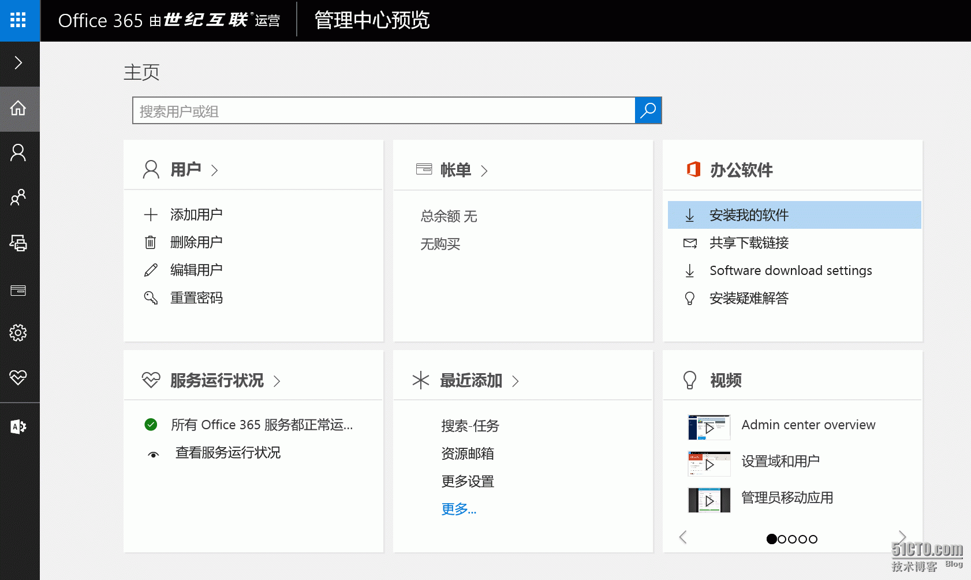Screen dimensions: 971x580
Task: Play 设置域和用户 video thumbnail
Action: pyautogui.click(x=709, y=464)
